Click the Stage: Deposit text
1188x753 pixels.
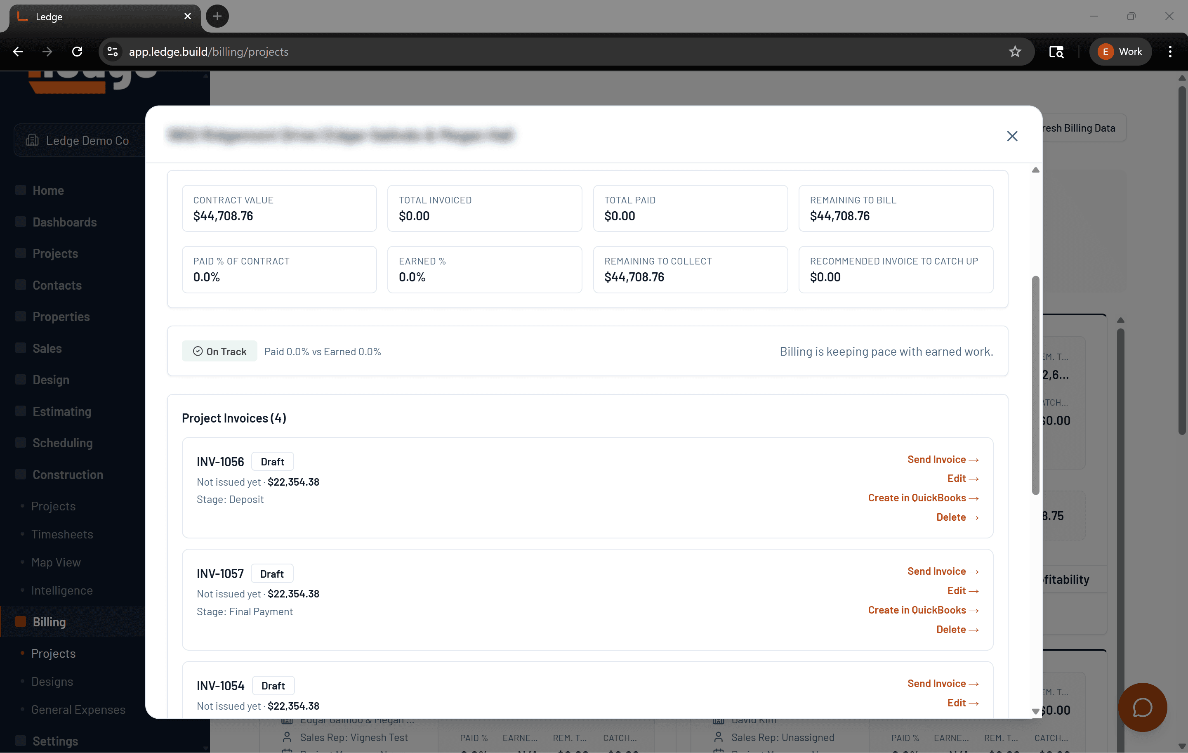(230, 499)
